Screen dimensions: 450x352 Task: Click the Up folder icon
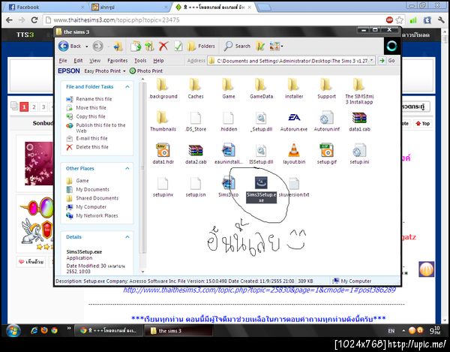click(118, 47)
